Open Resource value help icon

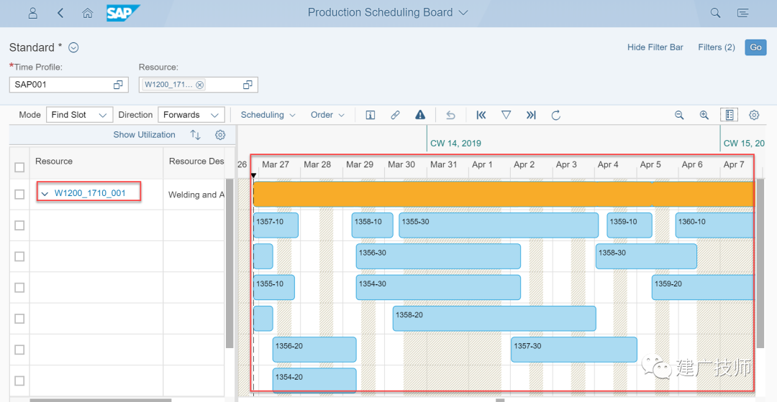[247, 85]
